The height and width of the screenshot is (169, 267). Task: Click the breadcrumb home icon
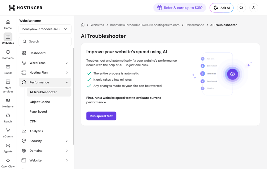click(82, 25)
